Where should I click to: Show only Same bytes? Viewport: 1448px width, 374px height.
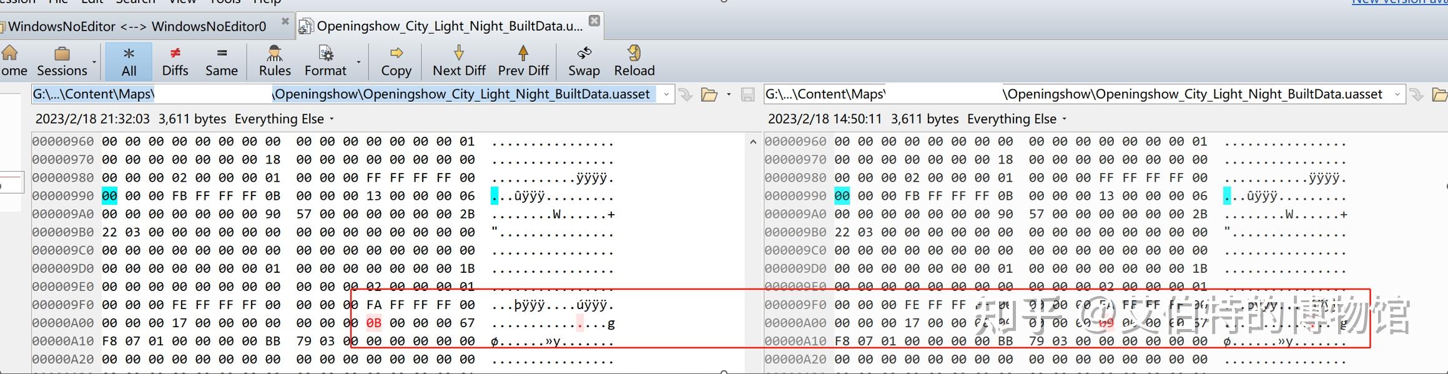[x=222, y=61]
